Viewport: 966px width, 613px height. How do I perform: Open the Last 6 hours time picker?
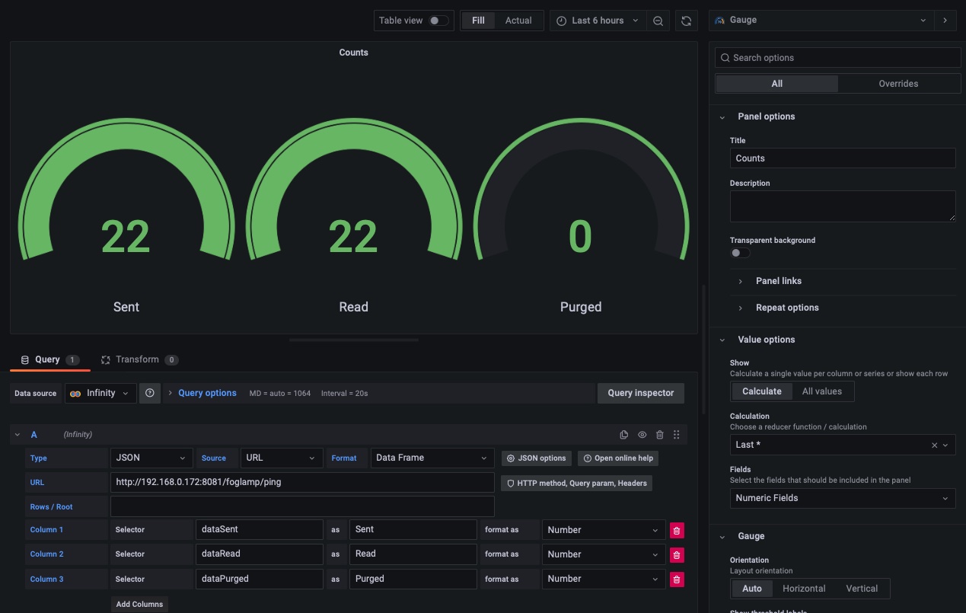(598, 21)
